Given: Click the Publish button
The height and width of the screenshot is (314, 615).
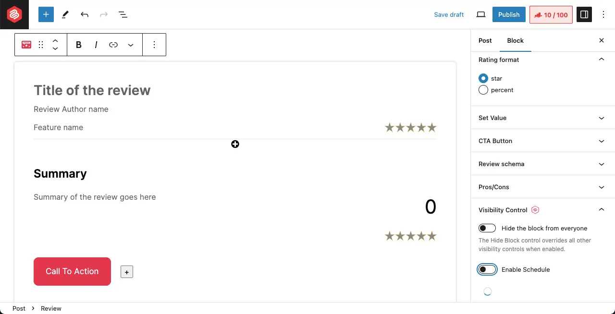Looking at the screenshot, I should (x=508, y=14).
